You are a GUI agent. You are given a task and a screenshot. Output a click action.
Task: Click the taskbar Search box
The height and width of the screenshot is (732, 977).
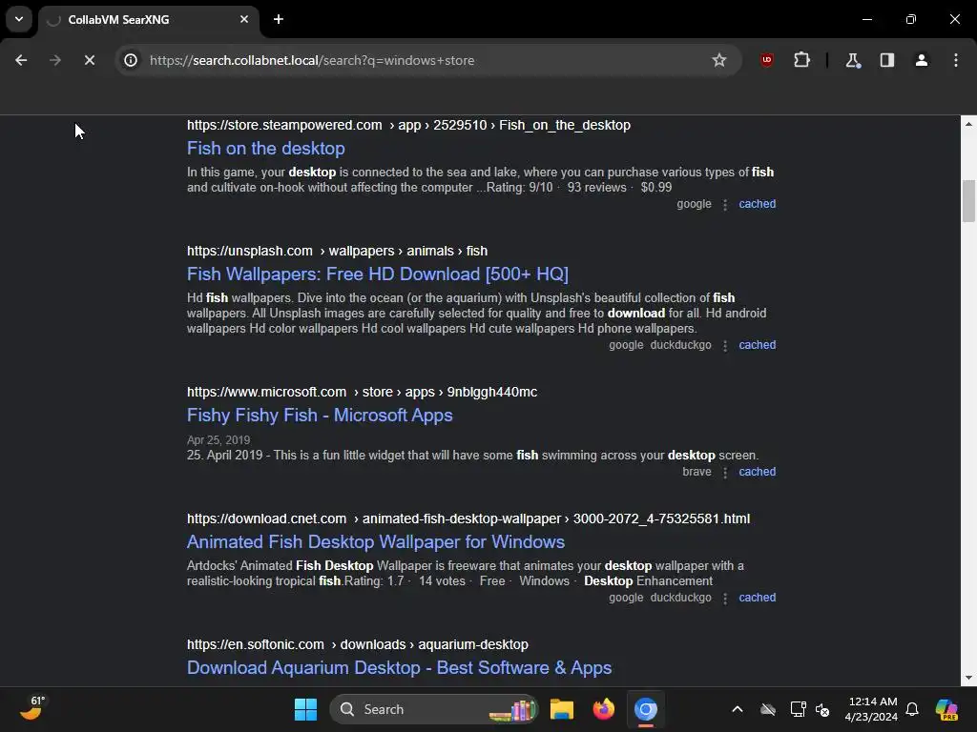click(434, 709)
